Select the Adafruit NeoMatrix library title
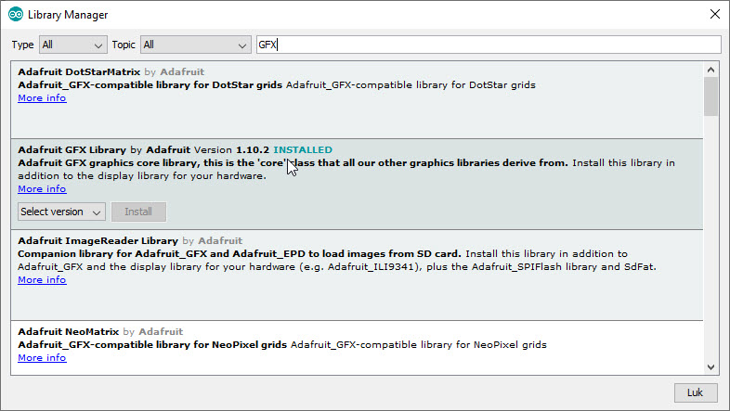The width and height of the screenshot is (730, 411). pyautogui.click(x=69, y=332)
